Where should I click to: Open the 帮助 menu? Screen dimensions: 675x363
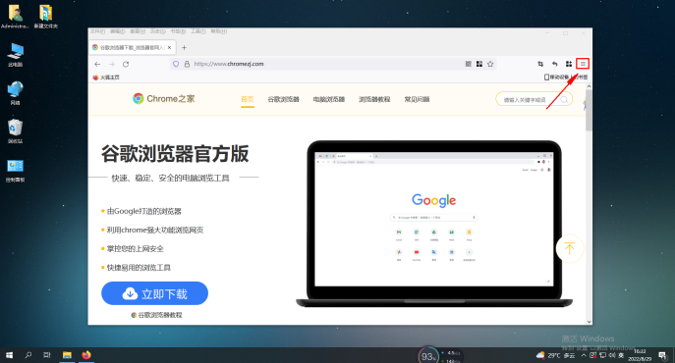click(218, 31)
